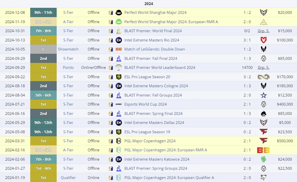Click Grp. S. abbreviation in World Final row
This screenshot has height=182, width=297.
(x=263, y=31)
